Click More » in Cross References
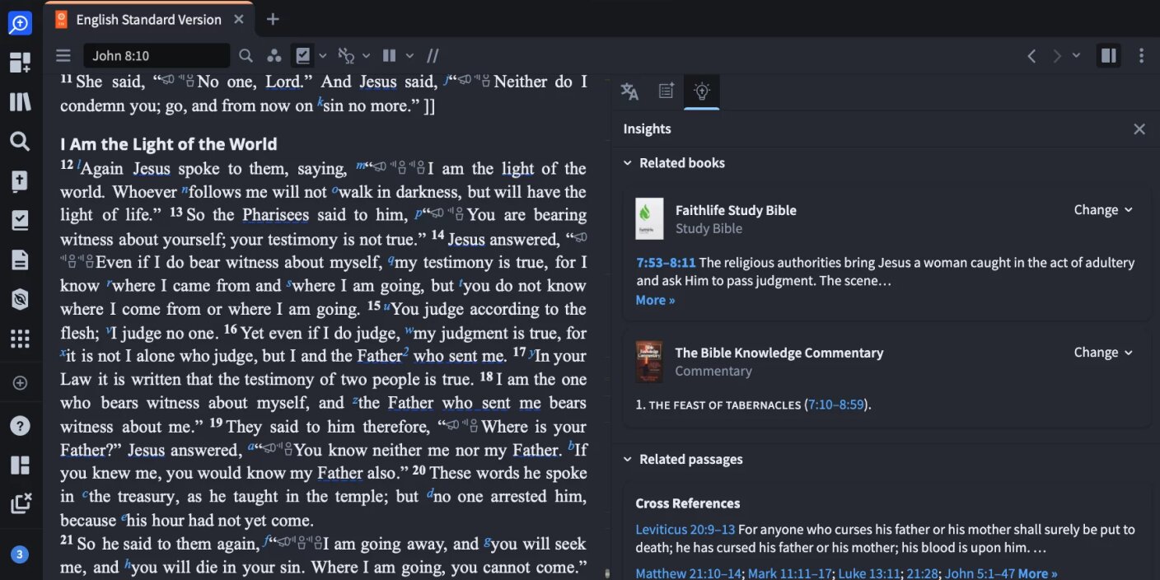The width and height of the screenshot is (1160, 580). (x=1038, y=574)
